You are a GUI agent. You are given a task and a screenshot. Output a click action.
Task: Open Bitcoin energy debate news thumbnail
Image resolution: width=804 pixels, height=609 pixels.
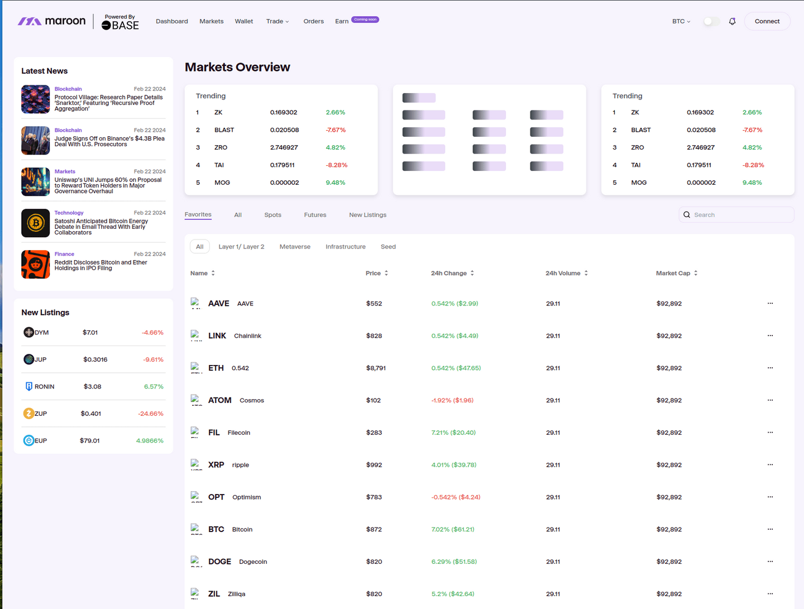(x=36, y=223)
